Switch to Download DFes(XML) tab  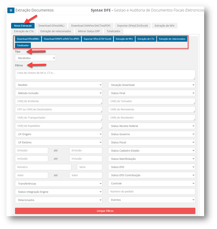click(x=51, y=26)
